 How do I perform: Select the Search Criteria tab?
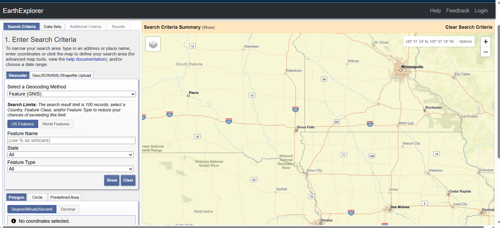(x=21, y=27)
